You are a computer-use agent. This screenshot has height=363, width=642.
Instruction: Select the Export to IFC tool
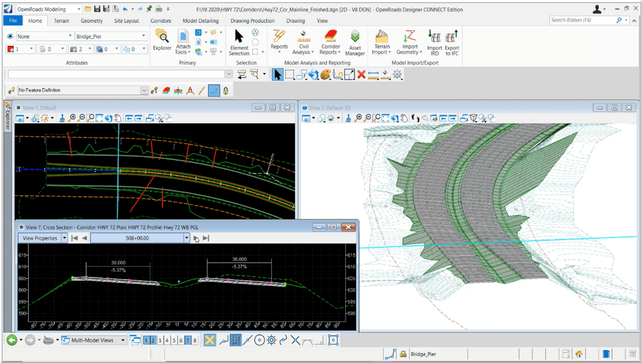[452, 42]
